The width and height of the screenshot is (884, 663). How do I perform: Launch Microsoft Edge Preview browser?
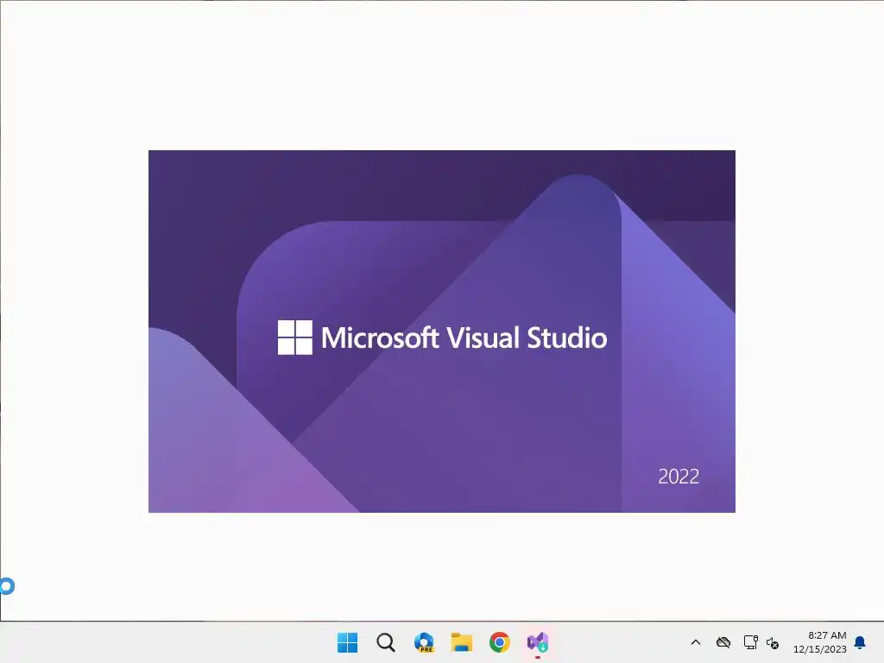(424, 642)
